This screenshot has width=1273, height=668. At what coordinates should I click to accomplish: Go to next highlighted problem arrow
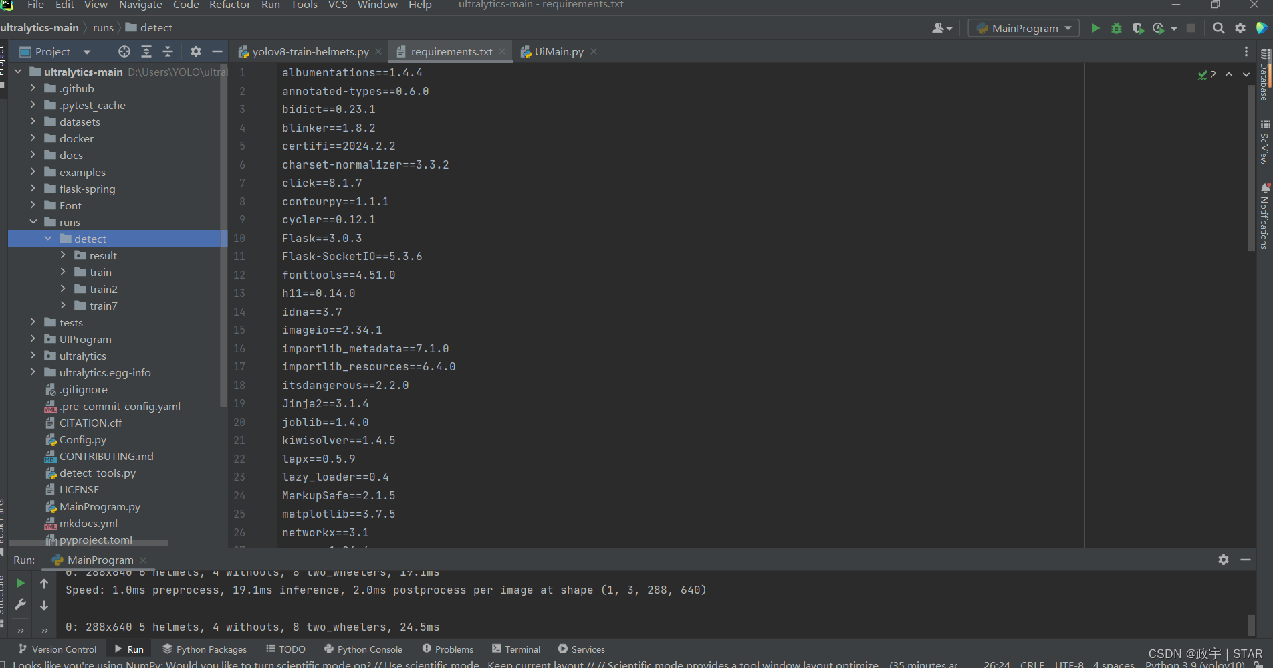tap(1246, 74)
